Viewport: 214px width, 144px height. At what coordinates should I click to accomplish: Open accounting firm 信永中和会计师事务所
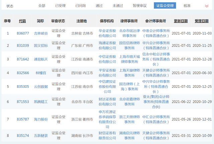(156, 59)
